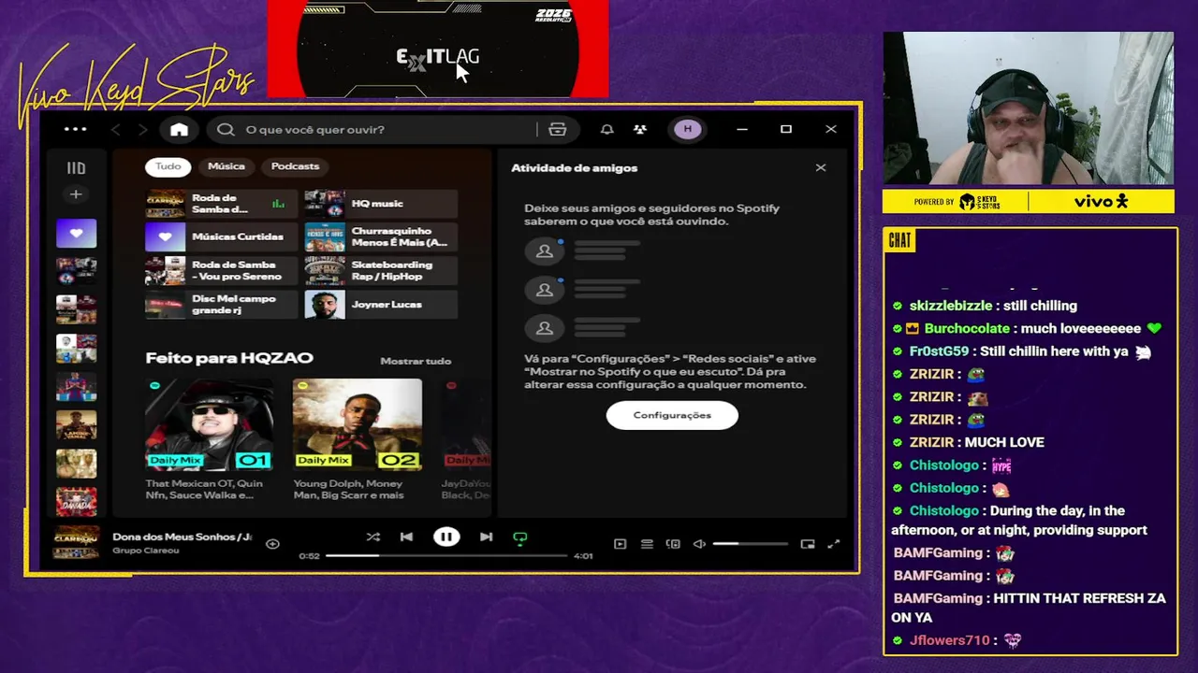Image resolution: width=1198 pixels, height=673 pixels.
Task: Select the Tudo filter chip
Action: click(x=168, y=166)
